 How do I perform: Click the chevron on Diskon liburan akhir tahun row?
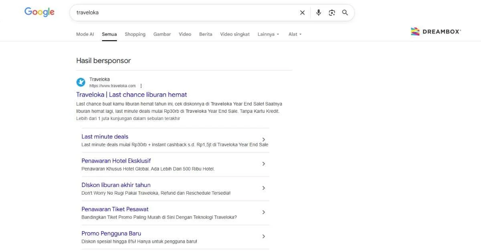(263, 188)
